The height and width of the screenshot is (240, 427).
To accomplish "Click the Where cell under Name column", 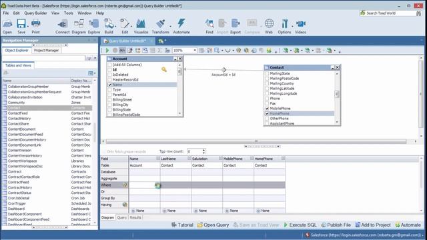I will (144, 185).
